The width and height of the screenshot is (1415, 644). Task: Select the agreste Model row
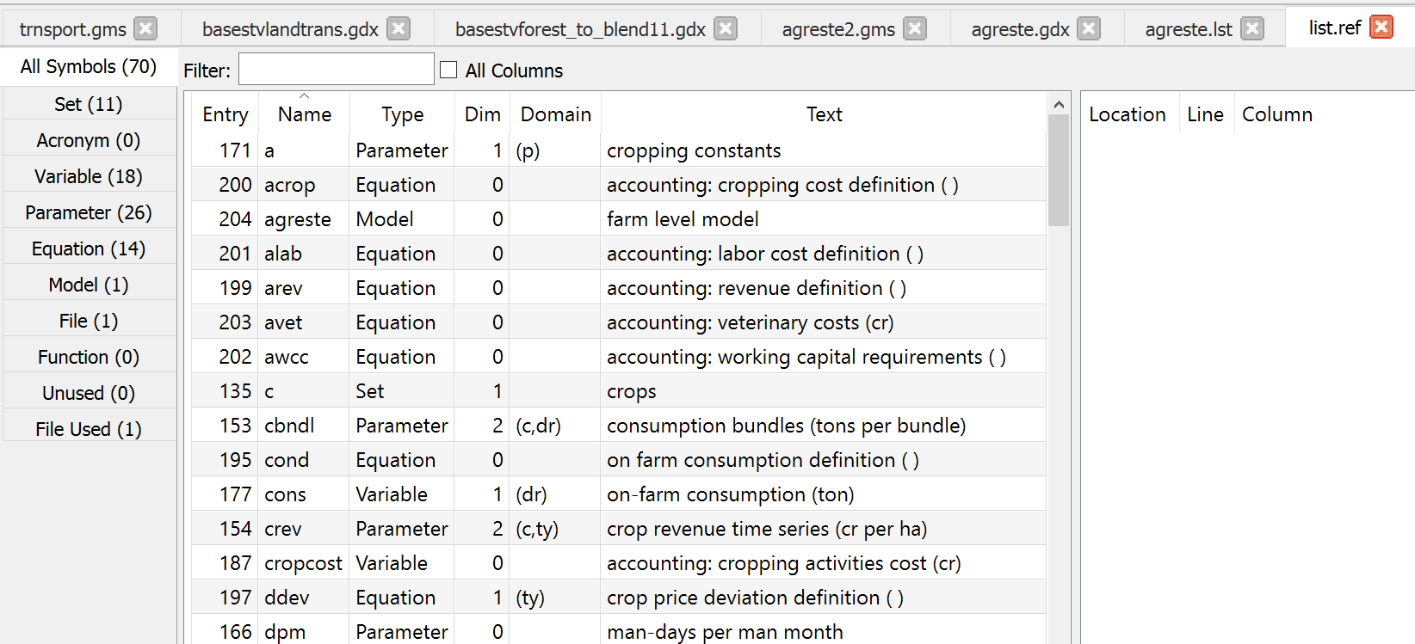tap(297, 219)
